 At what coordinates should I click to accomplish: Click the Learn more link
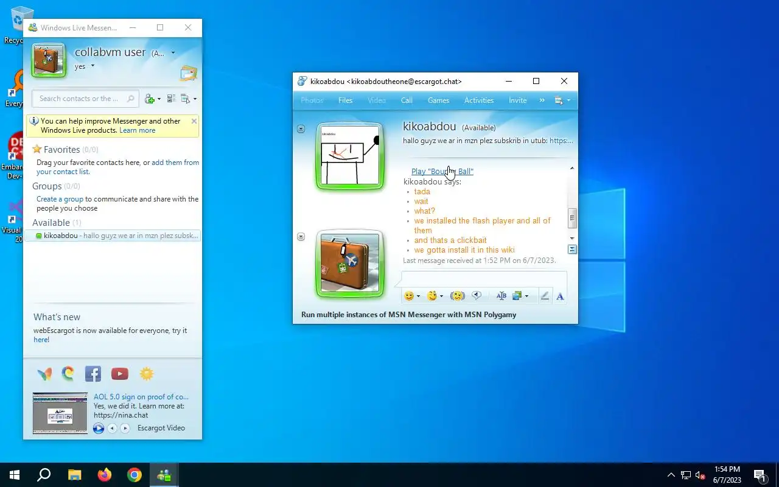(138, 130)
